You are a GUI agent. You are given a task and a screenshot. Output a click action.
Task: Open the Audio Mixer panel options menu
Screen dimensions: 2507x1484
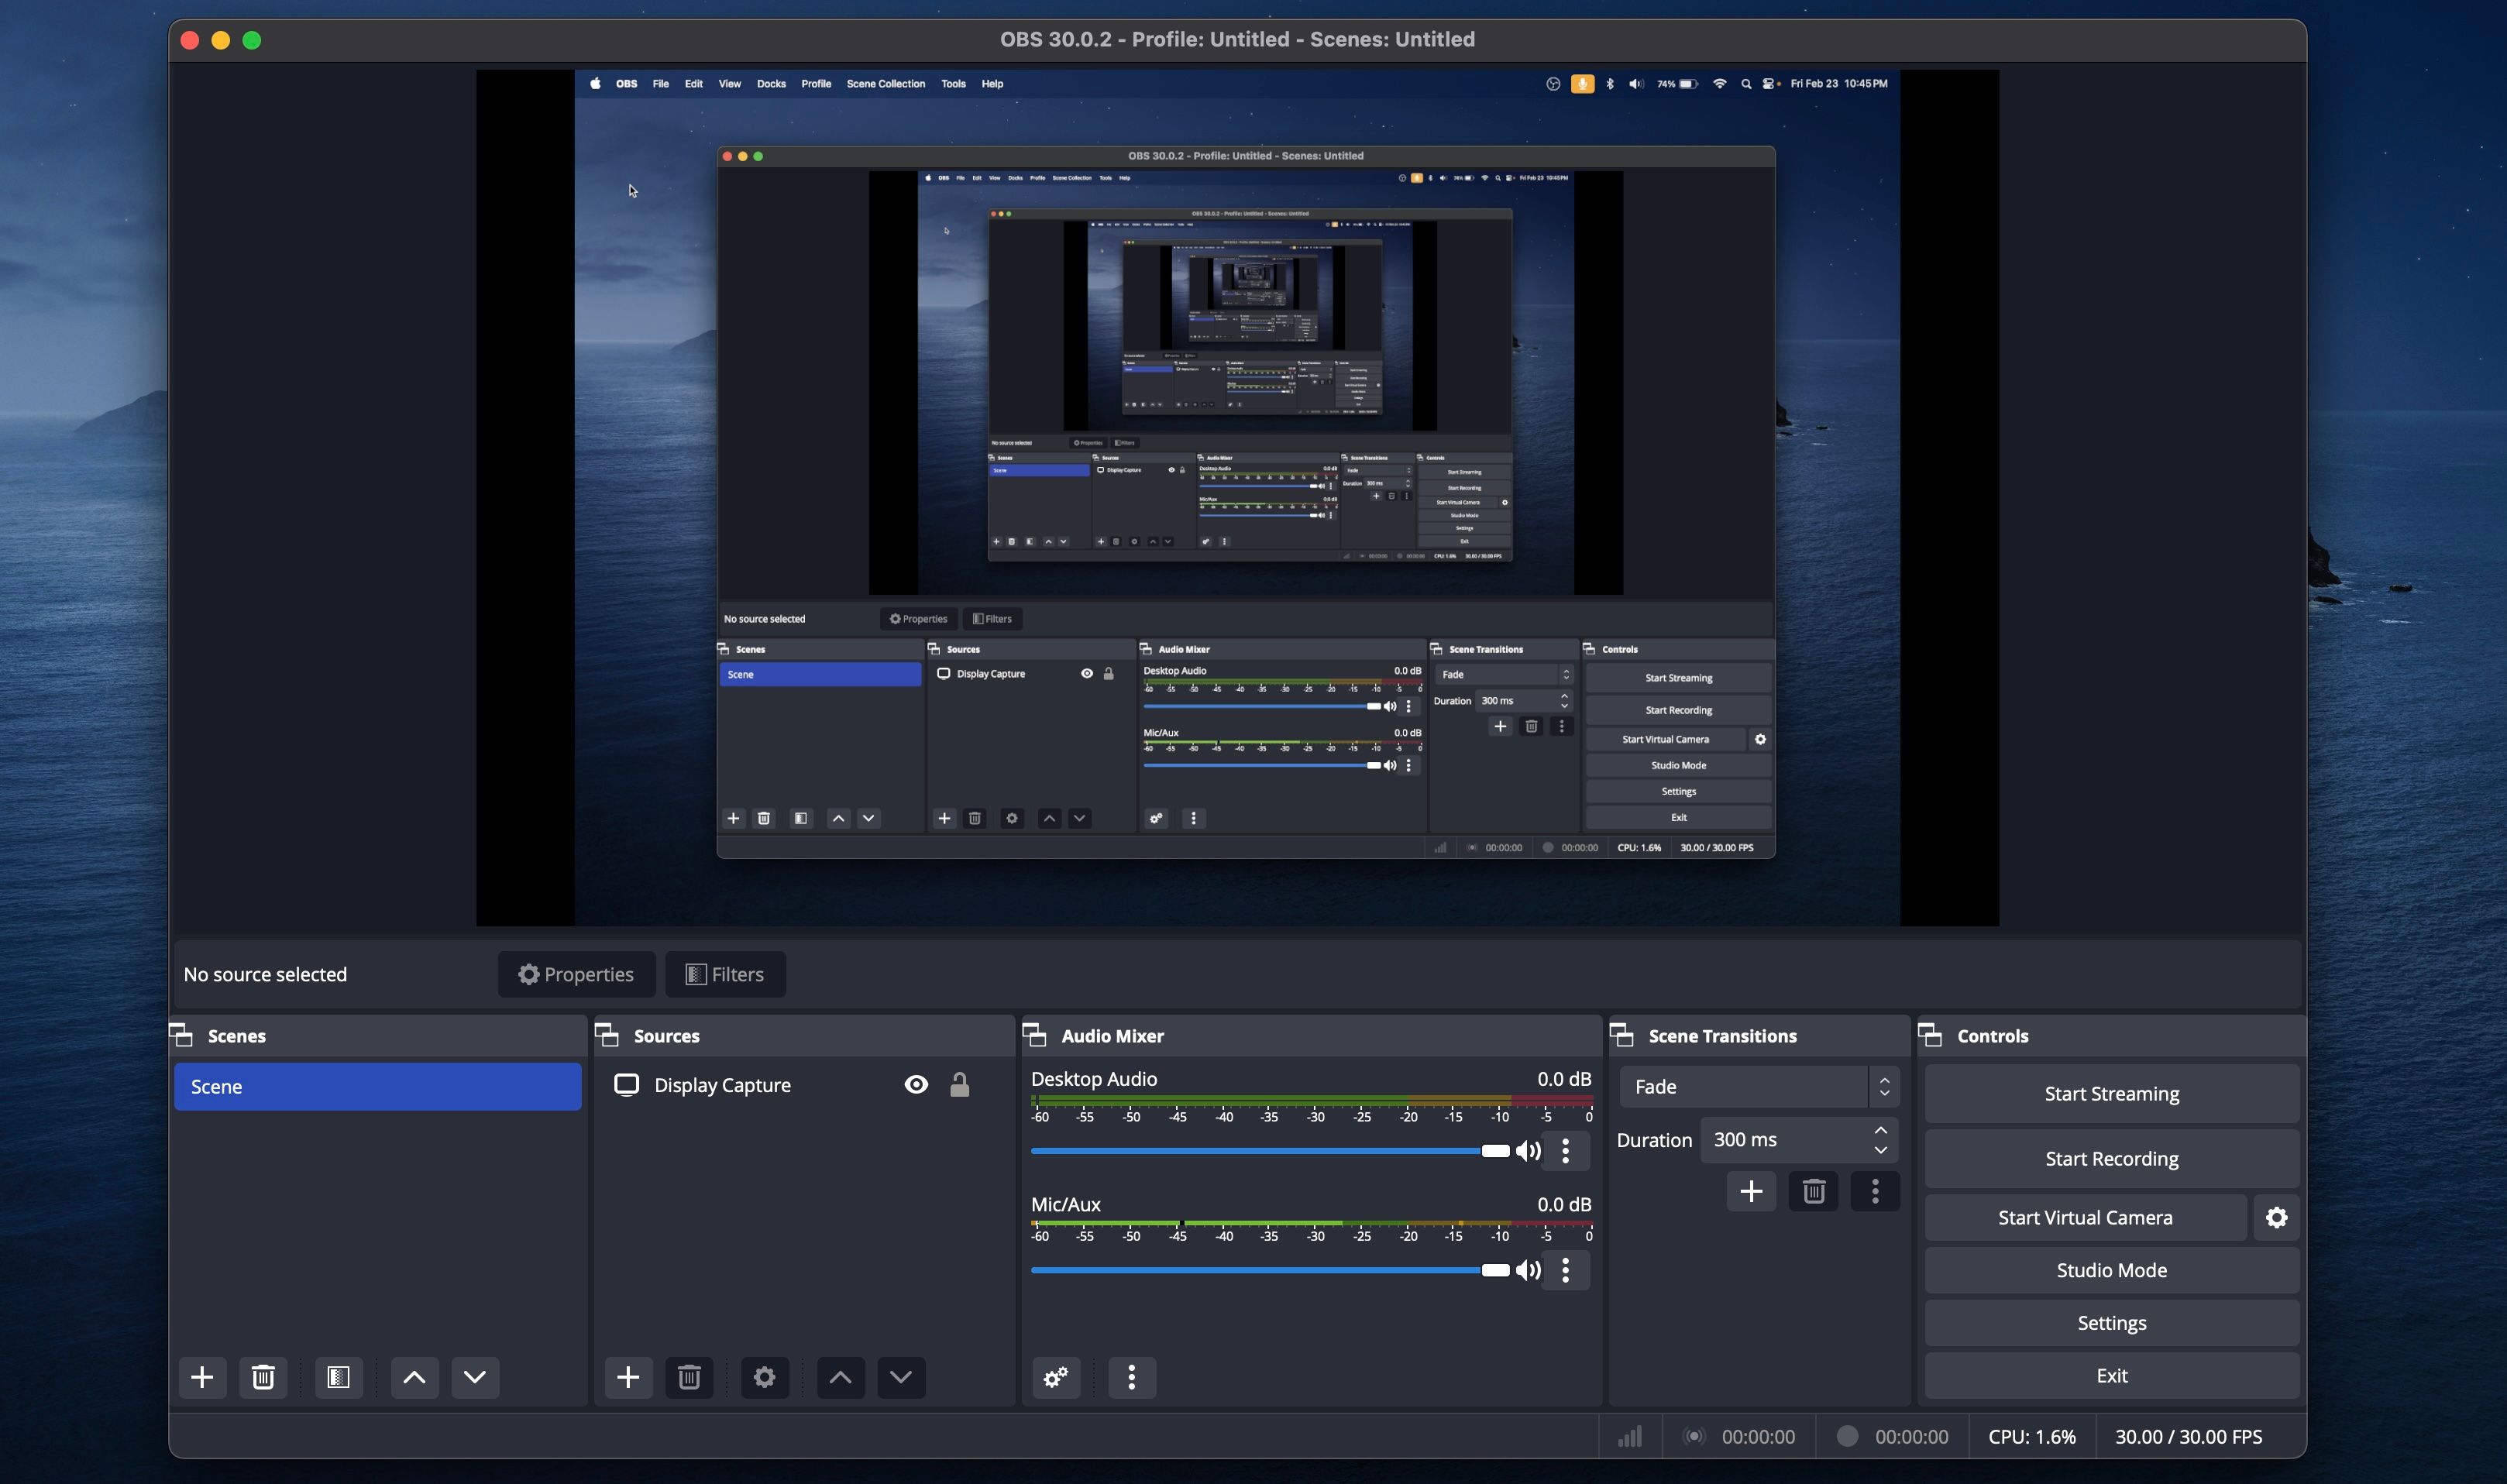[x=1131, y=1377]
